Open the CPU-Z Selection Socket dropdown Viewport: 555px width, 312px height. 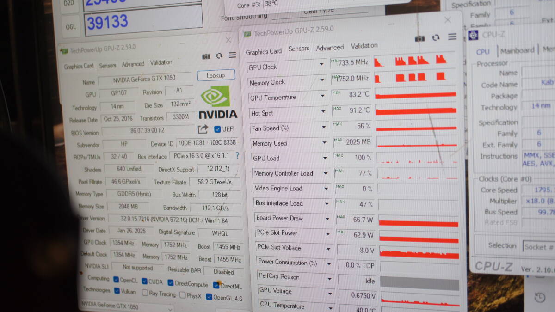[x=539, y=246]
